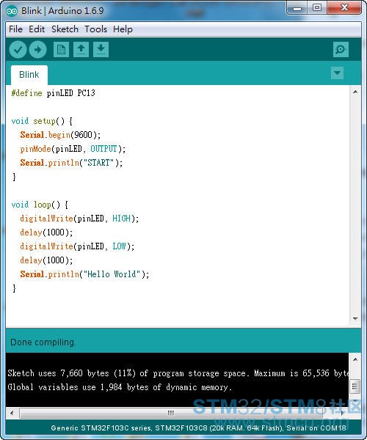Click the 'void setup() {' line
The image size is (367, 440).
tap(42, 121)
